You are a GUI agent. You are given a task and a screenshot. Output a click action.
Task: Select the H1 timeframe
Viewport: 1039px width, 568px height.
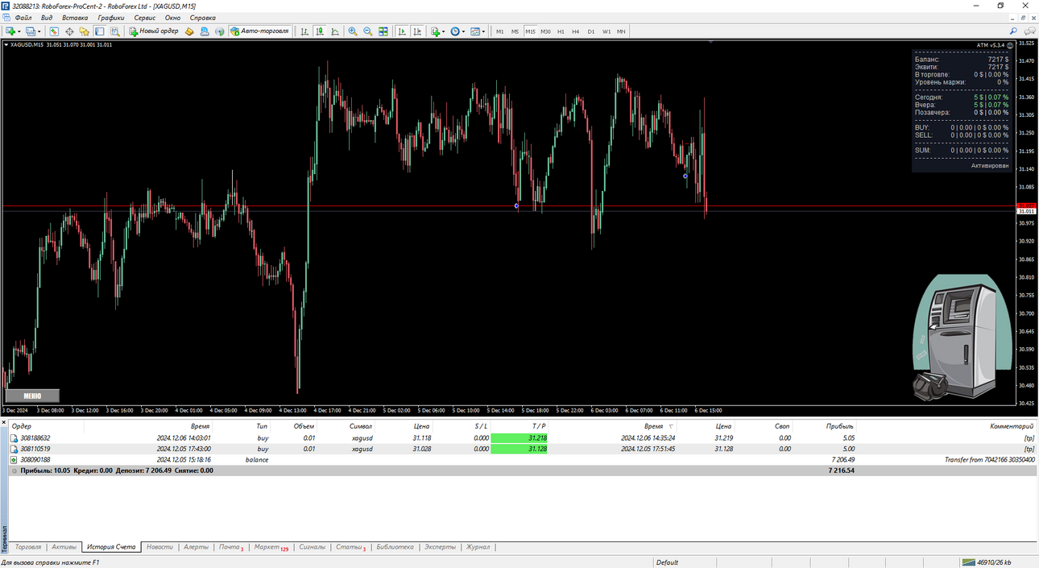coord(561,31)
